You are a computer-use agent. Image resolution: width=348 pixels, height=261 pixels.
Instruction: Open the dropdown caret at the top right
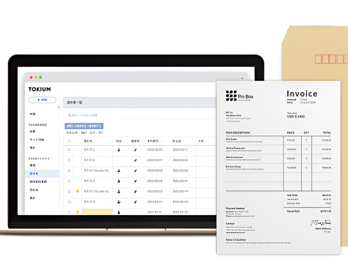pos(243,78)
